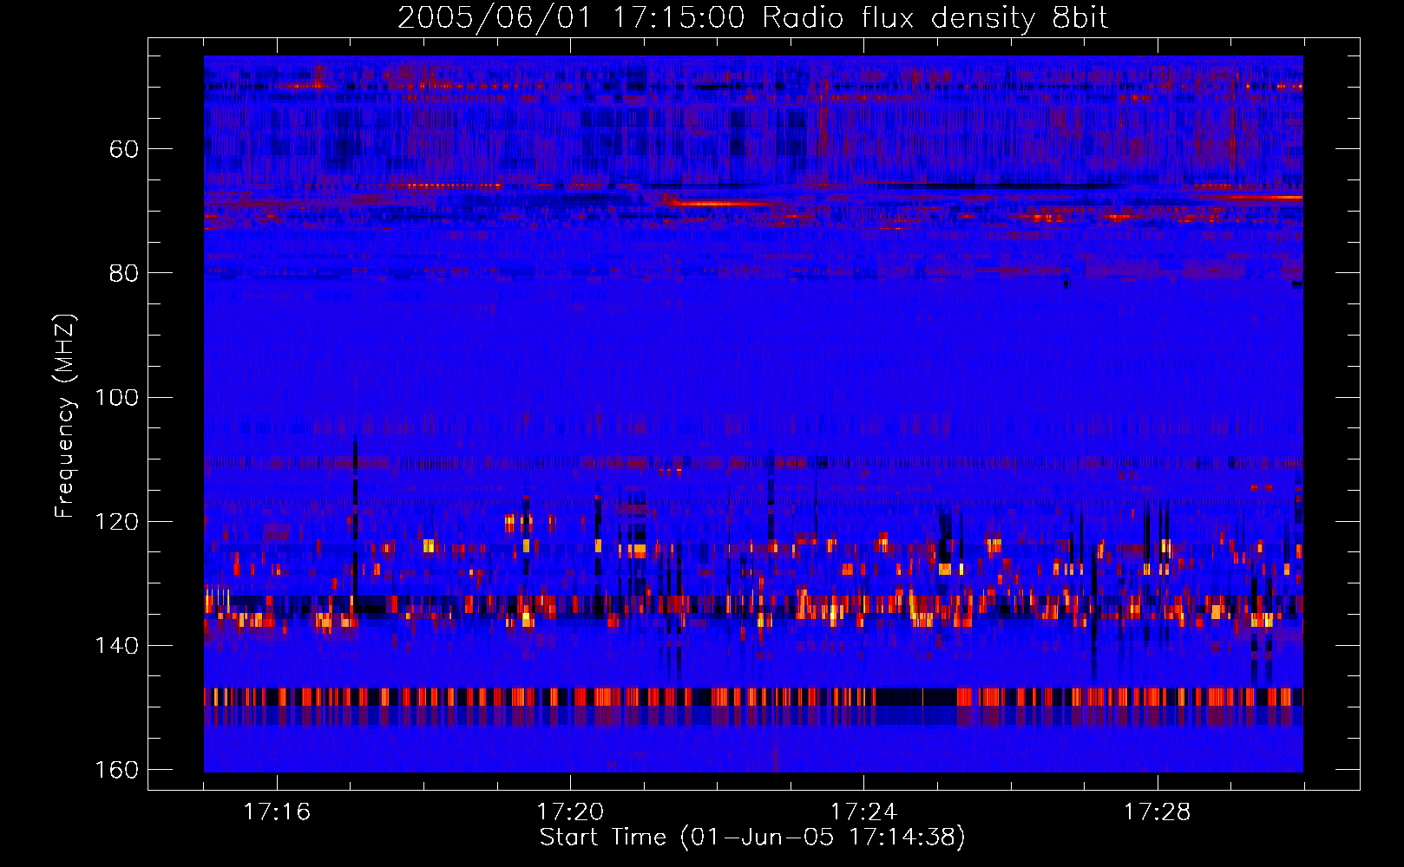Click the 120 frequency tick label
The image size is (1404, 867).
(x=117, y=522)
